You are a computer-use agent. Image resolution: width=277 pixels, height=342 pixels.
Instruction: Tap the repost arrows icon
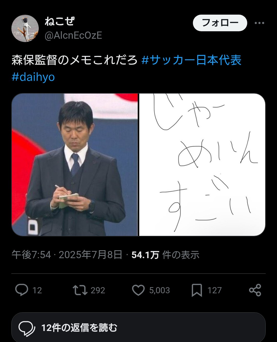point(80,290)
